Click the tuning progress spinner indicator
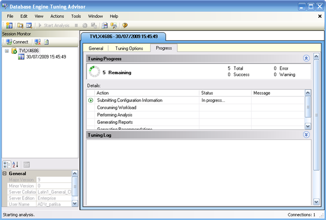Viewport: 326px width, 220px height. click(94, 71)
